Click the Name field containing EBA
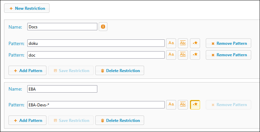260x132 pixels. click(62, 89)
